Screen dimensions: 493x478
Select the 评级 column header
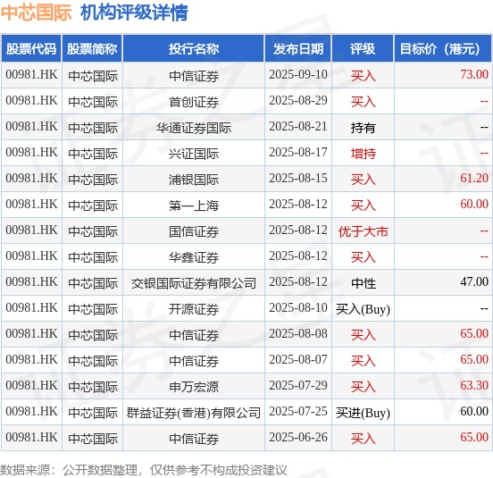coord(363,49)
